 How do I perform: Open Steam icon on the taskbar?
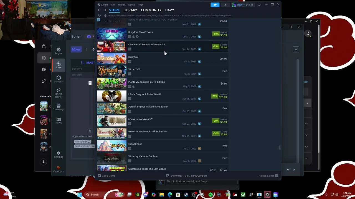pyautogui.click(x=186, y=195)
